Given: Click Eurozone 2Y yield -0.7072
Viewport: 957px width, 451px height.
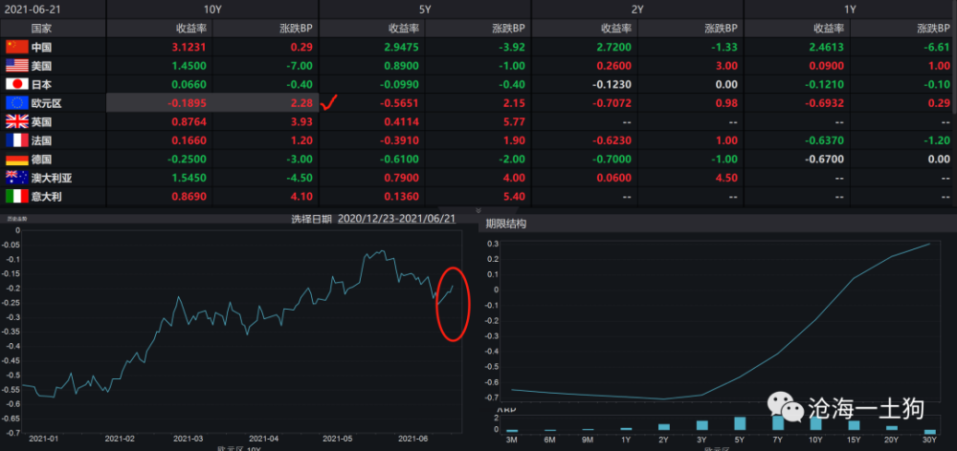Looking at the screenshot, I should [612, 103].
